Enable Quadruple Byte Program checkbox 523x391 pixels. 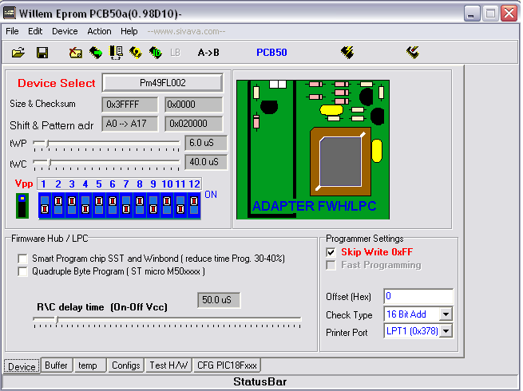tap(22, 271)
